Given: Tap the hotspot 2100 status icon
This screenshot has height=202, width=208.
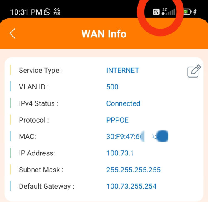Looking at the screenshot, I should point(57,12).
